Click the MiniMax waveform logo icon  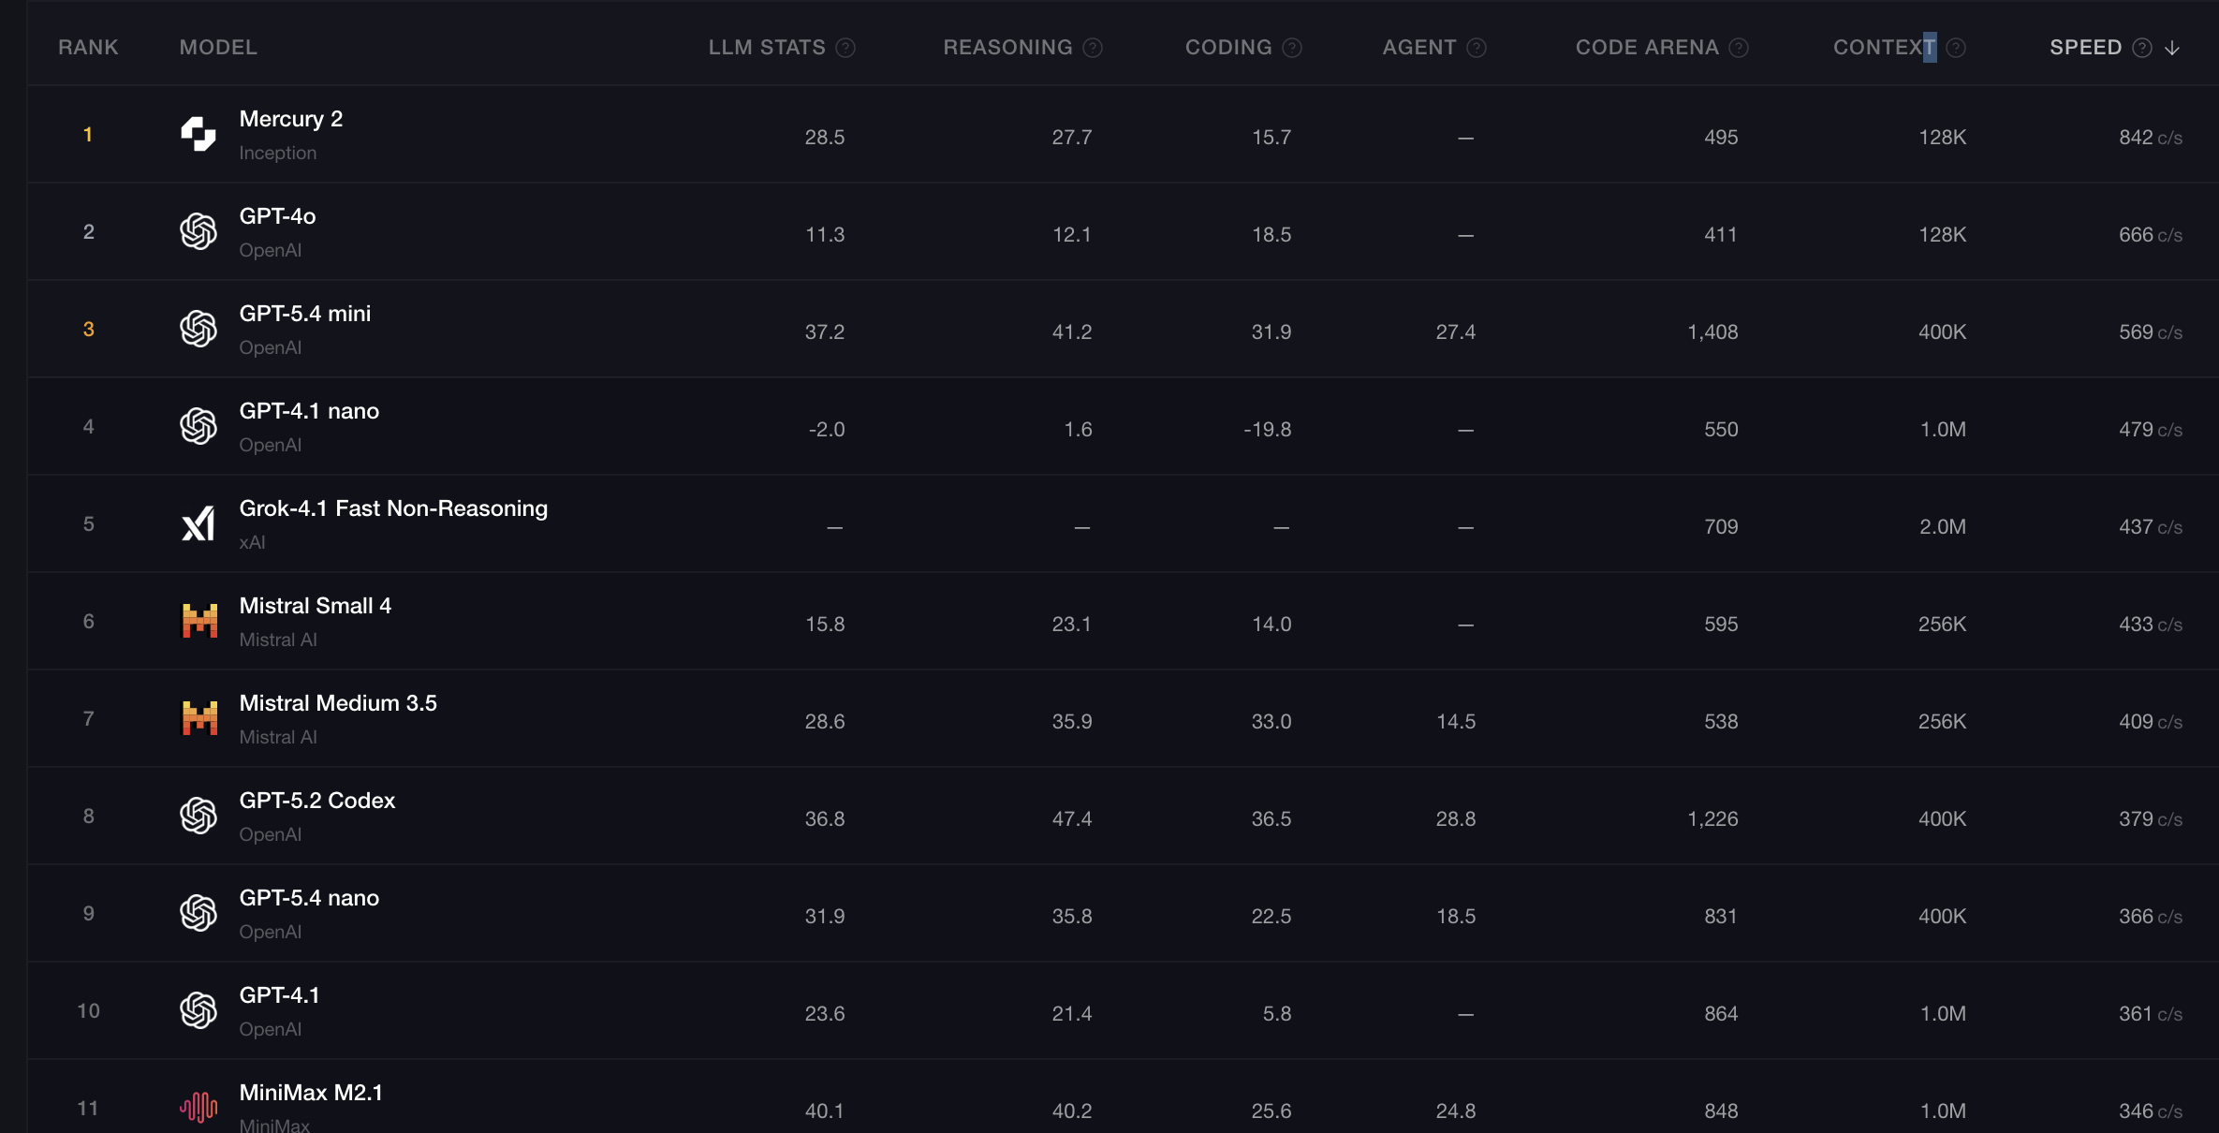(198, 1108)
